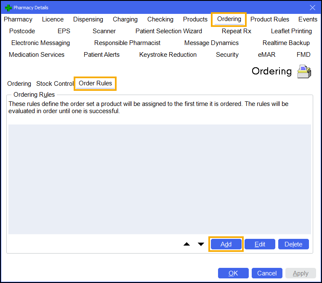Click the green cross Pharmacy Details icon

coord(8,8)
